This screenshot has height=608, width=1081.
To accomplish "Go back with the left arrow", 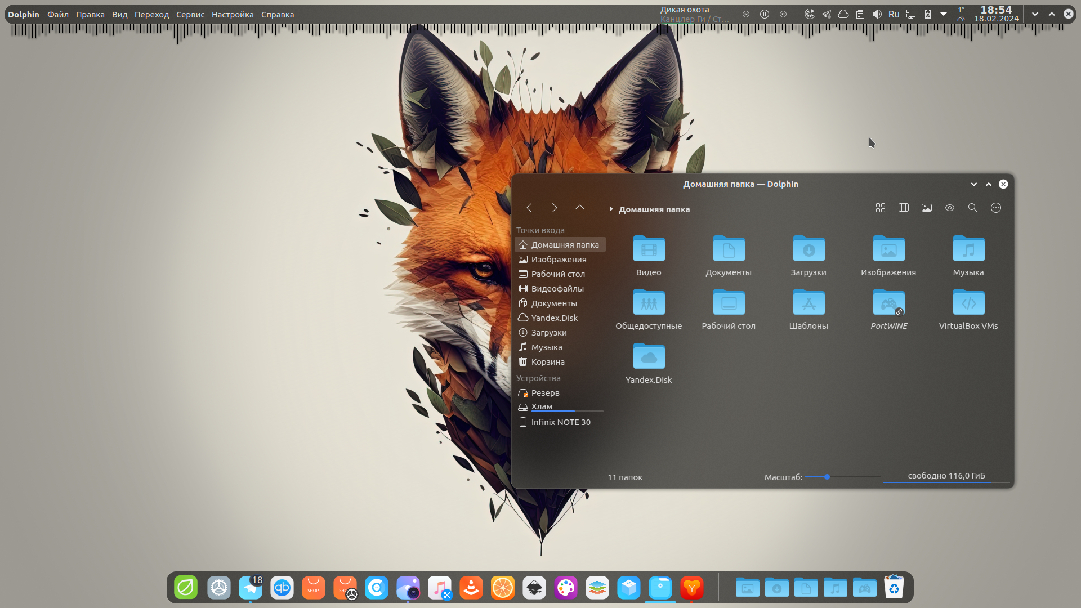I will [x=529, y=208].
